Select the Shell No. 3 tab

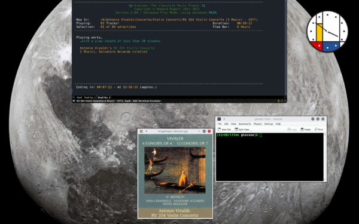point(104,97)
